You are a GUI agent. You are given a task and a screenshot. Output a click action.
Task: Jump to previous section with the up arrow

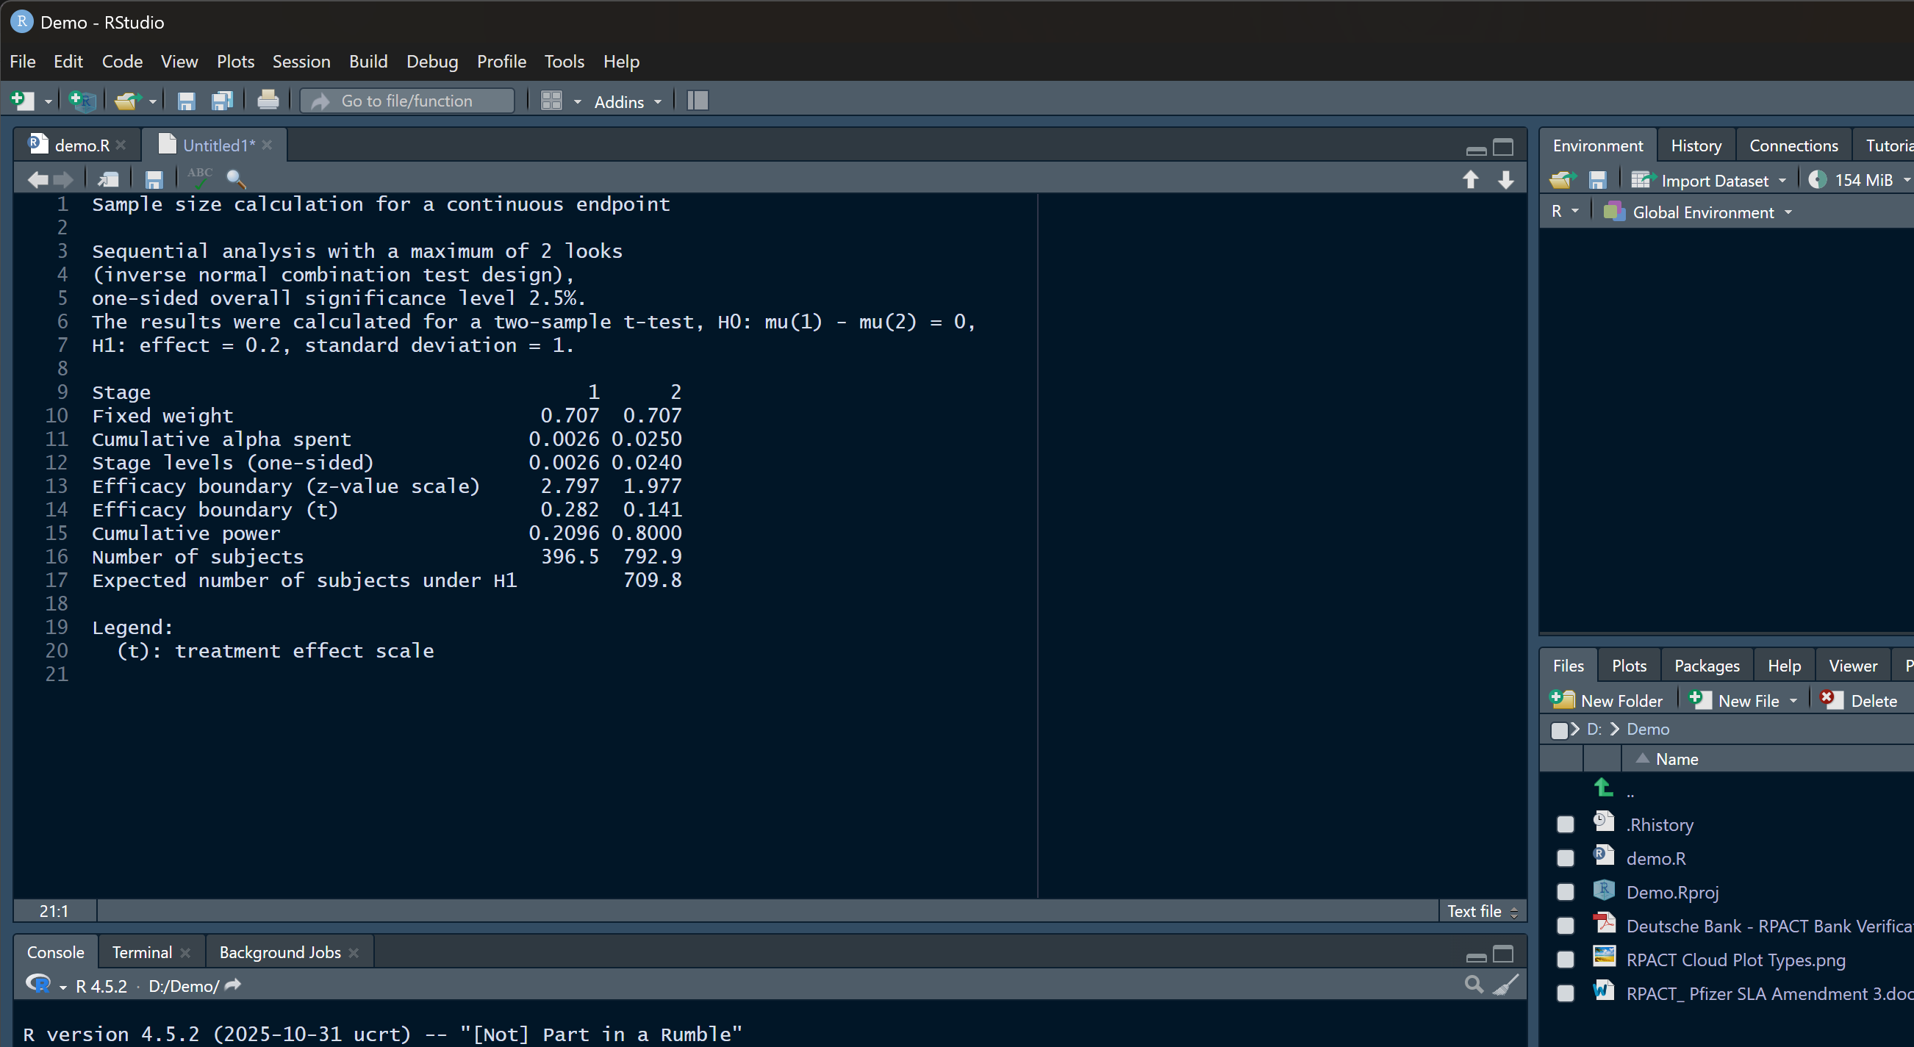pyautogui.click(x=1471, y=179)
